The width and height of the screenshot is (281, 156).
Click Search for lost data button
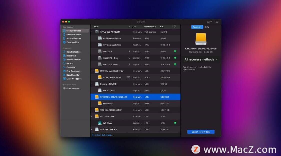pyautogui.click(x=201, y=132)
